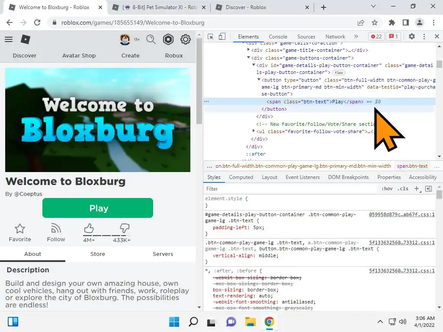Open the DevTools Sources tab
Image resolution: width=443 pixels, height=332 pixels.
306,36
